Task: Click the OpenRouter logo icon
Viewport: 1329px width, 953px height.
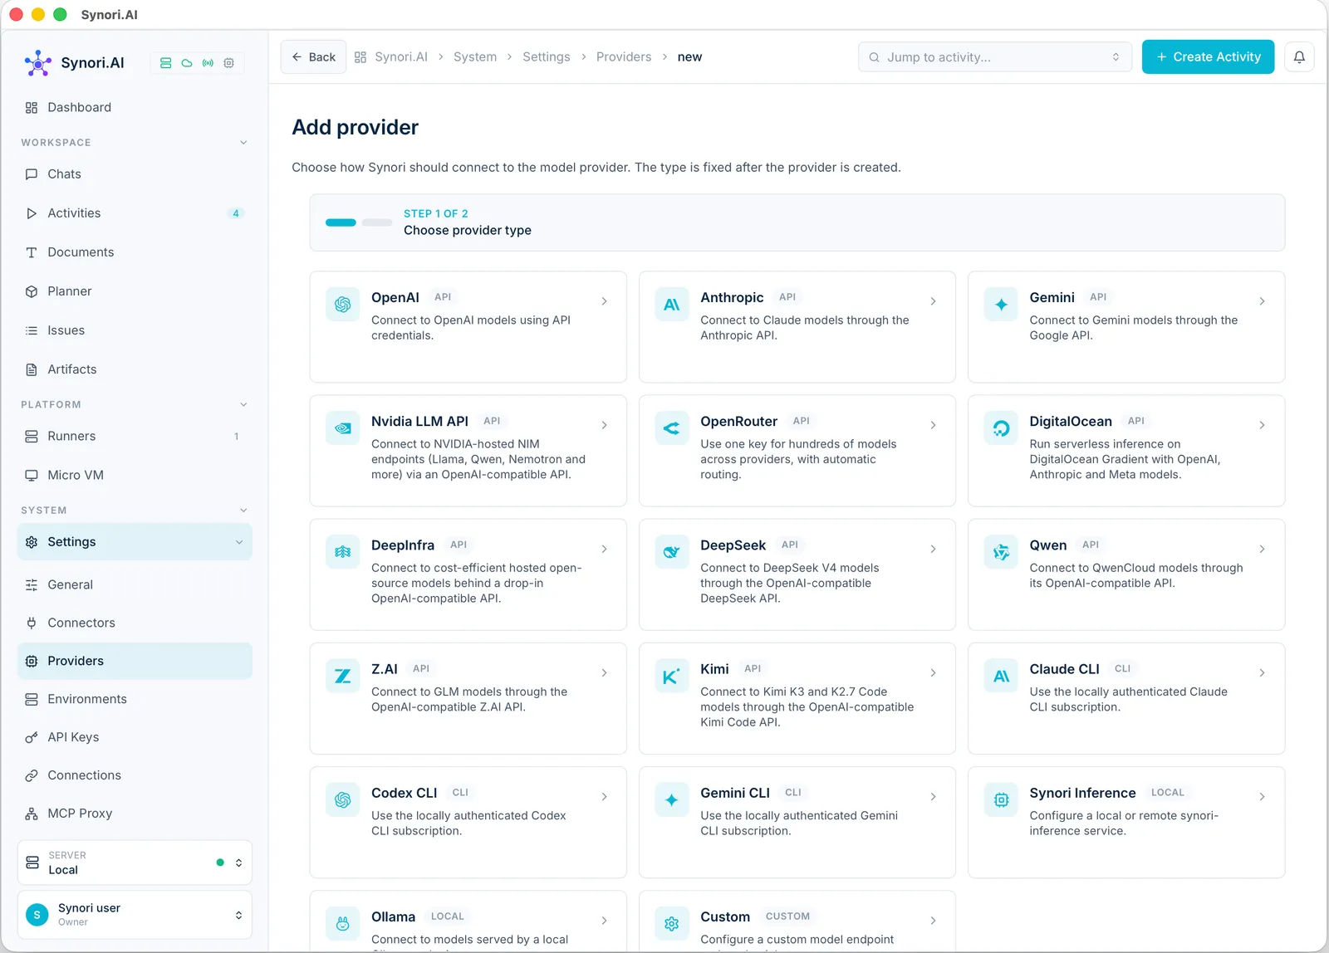Action: point(671,428)
